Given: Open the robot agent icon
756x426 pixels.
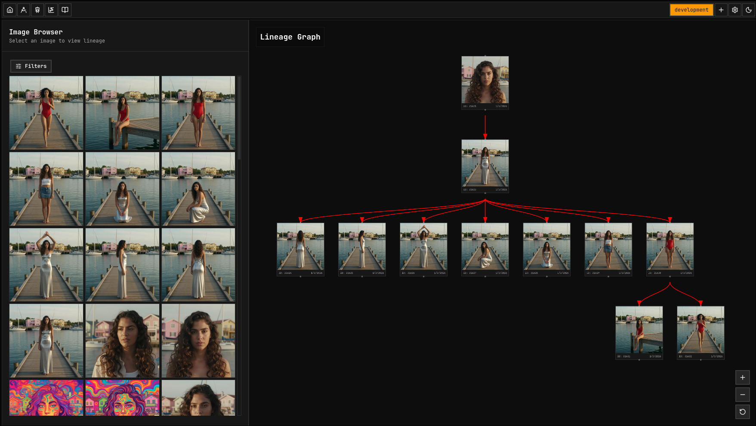Looking at the screenshot, I should click(x=37, y=10).
